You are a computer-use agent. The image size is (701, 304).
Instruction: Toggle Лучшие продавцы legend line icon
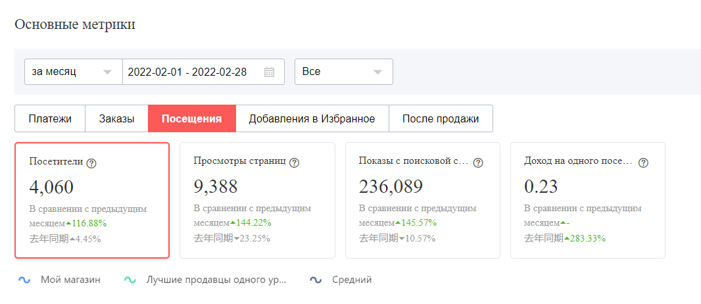(130, 280)
